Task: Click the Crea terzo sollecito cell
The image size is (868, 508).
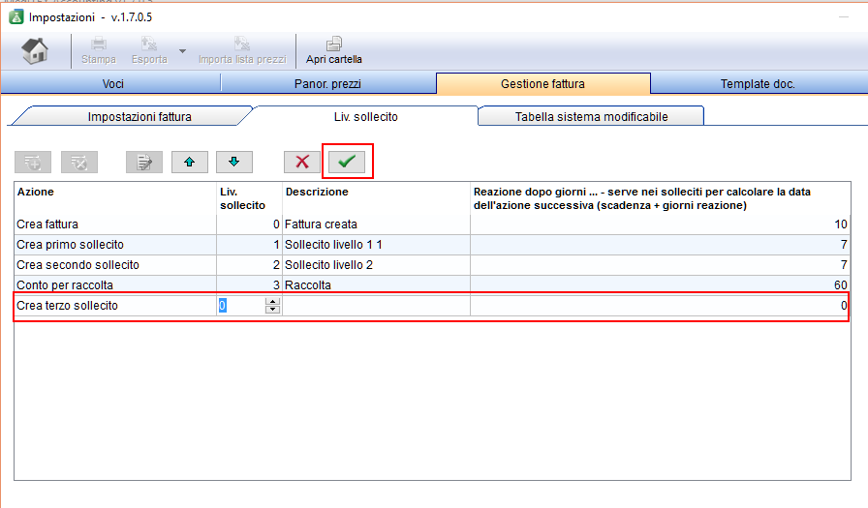Action: [x=115, y=305]
